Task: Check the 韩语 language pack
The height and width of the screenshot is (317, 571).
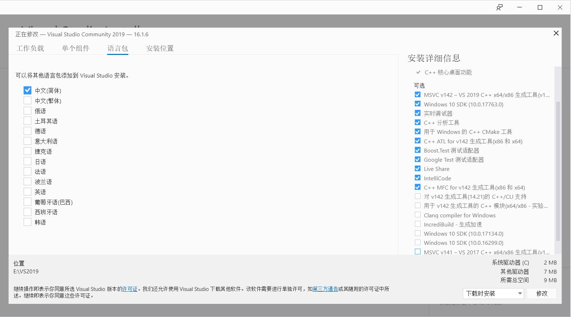Action: (27, 222)
